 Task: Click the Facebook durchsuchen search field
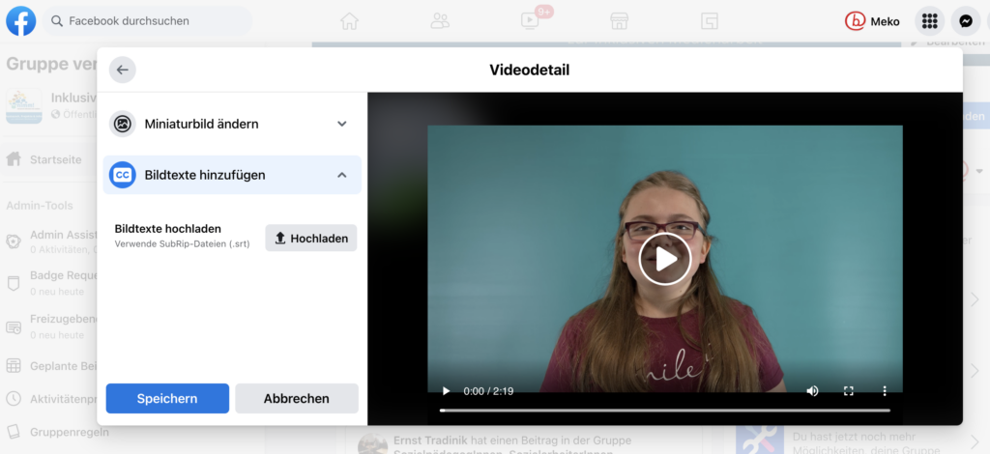pos(147,21)
